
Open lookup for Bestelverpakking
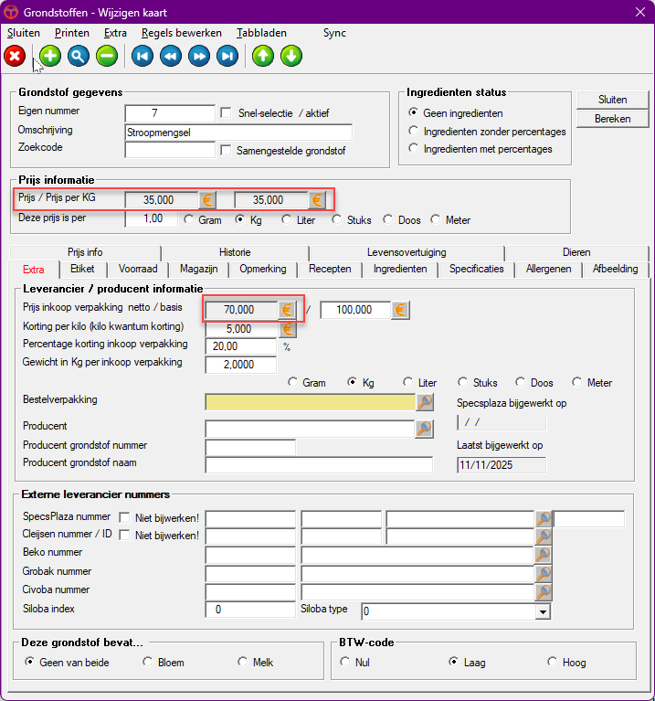[x=425, y=402]
